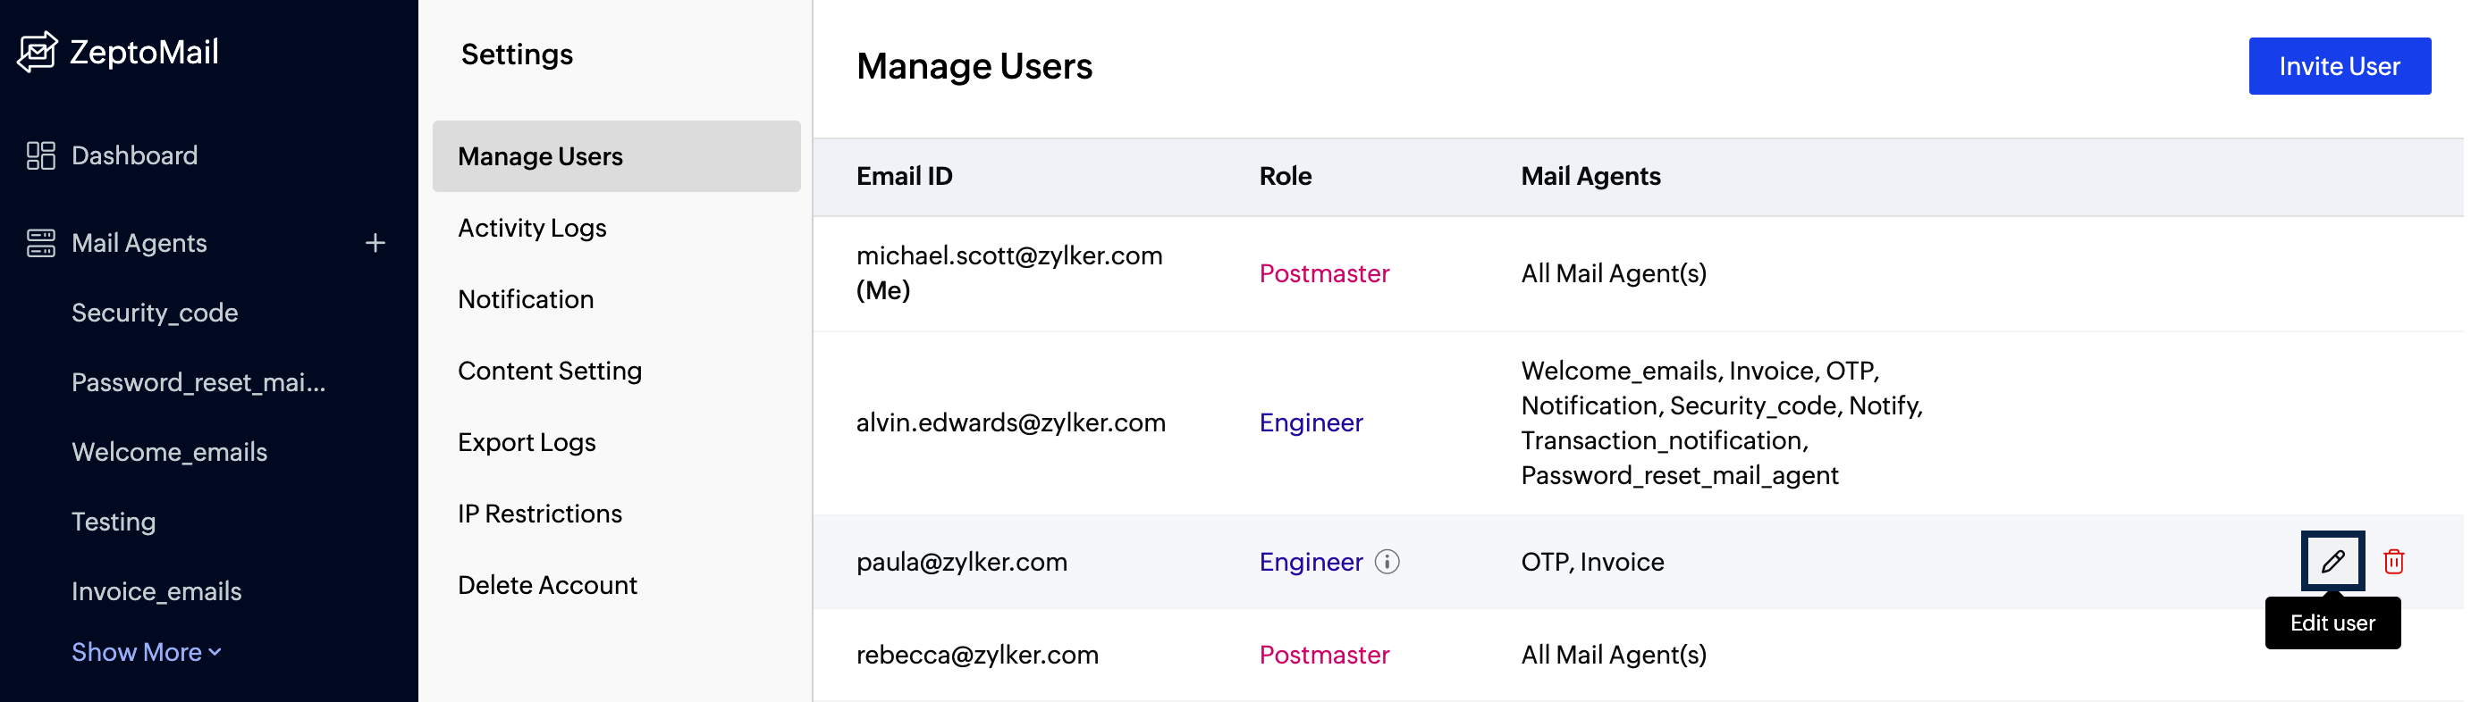
Task: Open Delete Account option
Action: tap(547, 585)
